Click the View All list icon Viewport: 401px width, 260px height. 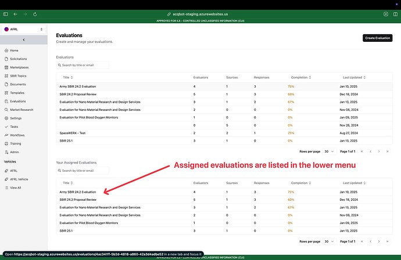pyautogui.click(x=6, y=187)
